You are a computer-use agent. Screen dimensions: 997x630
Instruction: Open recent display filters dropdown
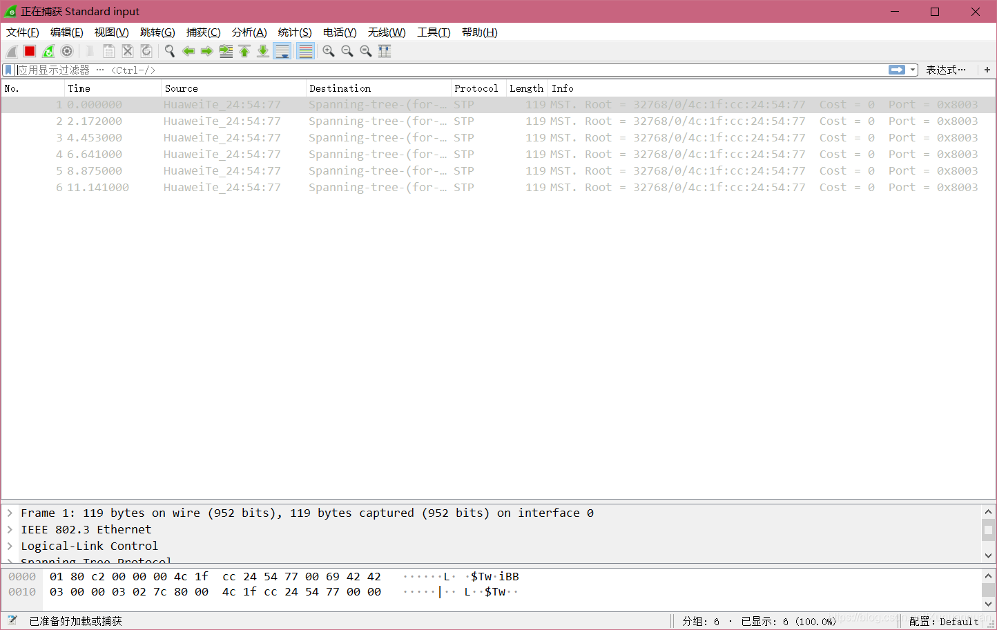(x=913, y=70)
